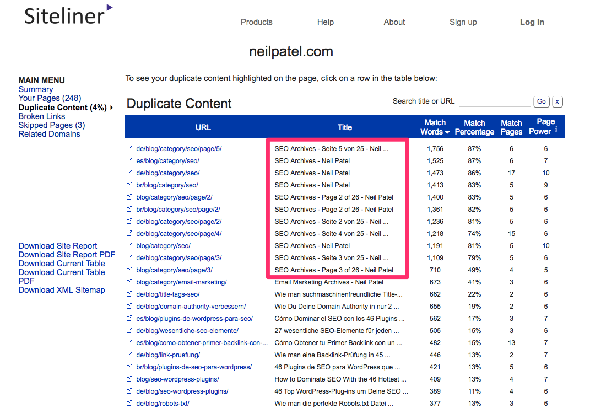The width and height of the screenshot is (590, 408).
Task: Click Download Current Table link
Action: click(x=62, y=264)
